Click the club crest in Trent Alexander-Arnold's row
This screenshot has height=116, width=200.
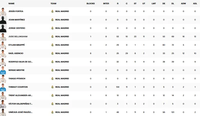coord(52,95)
